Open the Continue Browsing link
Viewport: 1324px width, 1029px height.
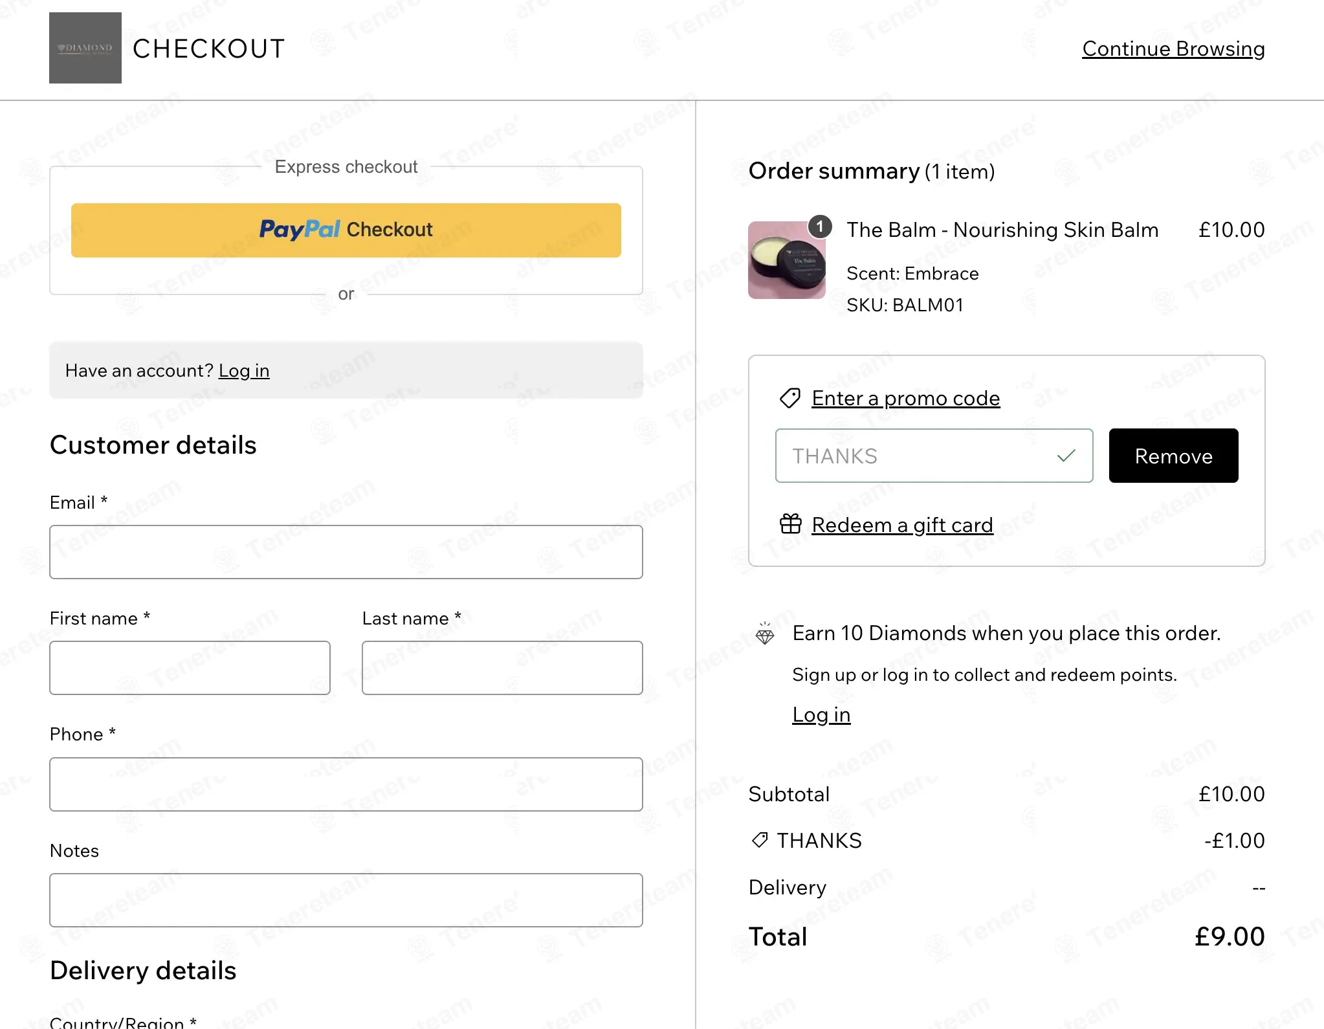[1173, 49]
